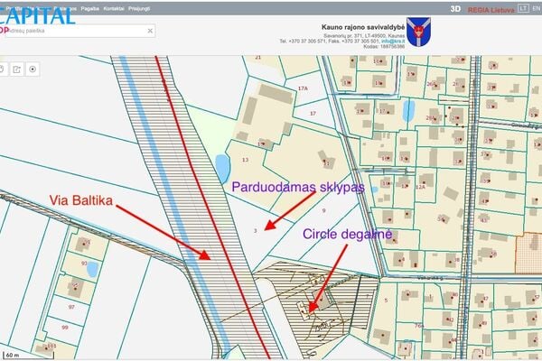Switch the language to EN
This screenshot has height=361, width=542.
(537, 8)
